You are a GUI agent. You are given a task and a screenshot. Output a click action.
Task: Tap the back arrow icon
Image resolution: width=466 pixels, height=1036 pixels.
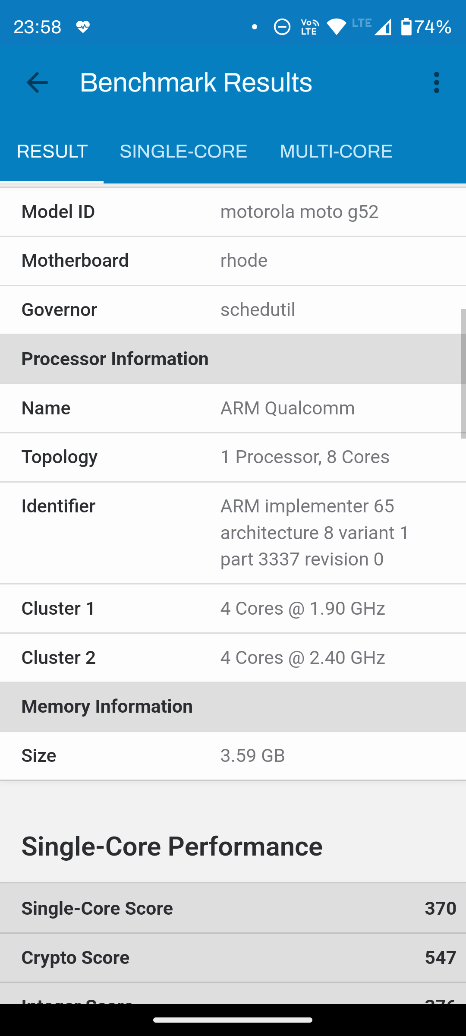[37, 82]
